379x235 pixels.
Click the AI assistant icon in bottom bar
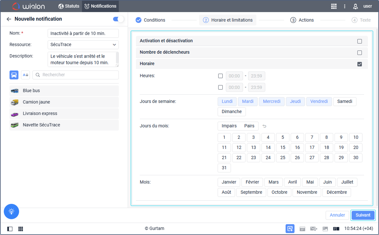click(290, 229)
